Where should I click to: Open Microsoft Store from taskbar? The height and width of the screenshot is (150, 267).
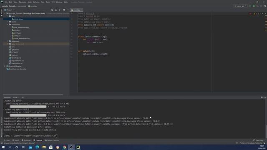51,147
